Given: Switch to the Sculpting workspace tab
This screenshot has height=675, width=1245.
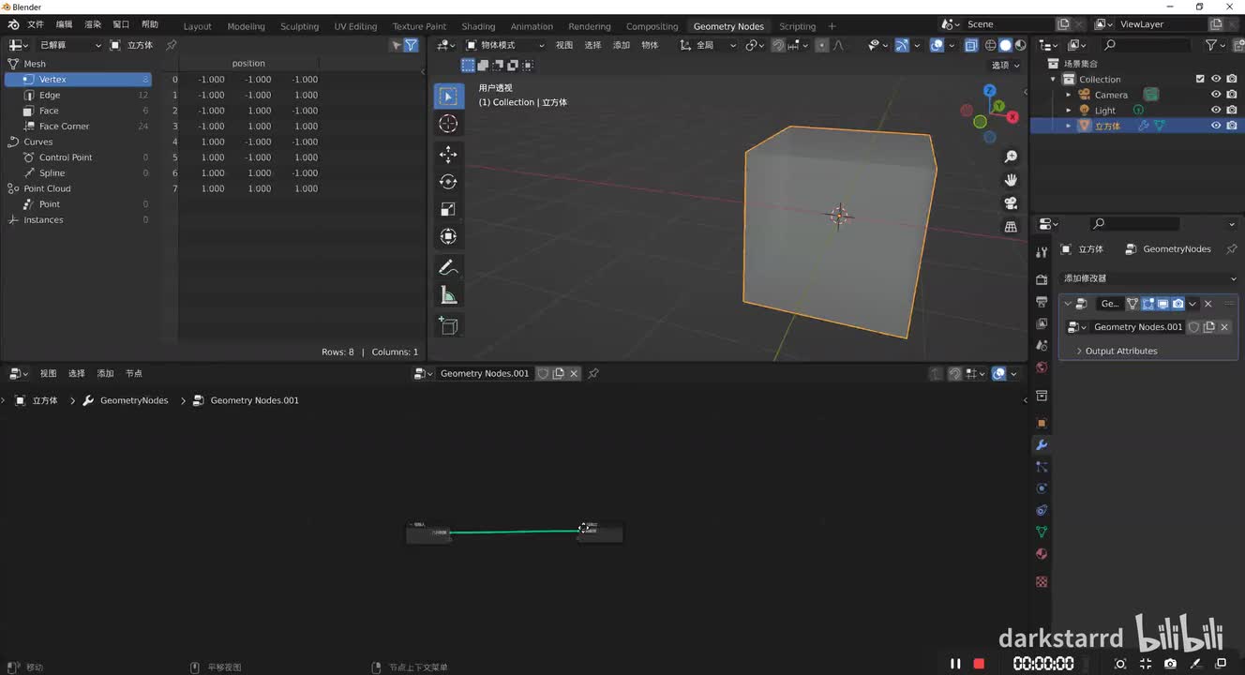Looking at the screenshot, I should (299, 26).
